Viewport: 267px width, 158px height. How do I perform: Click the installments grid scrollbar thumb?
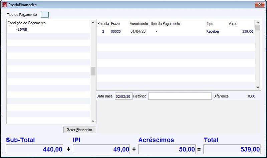pos(258,28)
